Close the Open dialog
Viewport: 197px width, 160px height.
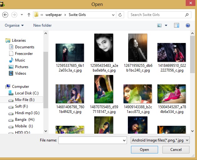(x=191, y=3)
